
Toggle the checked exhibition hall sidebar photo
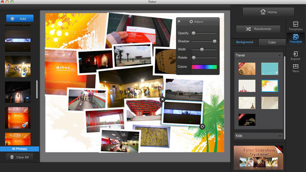click(18, 66)
